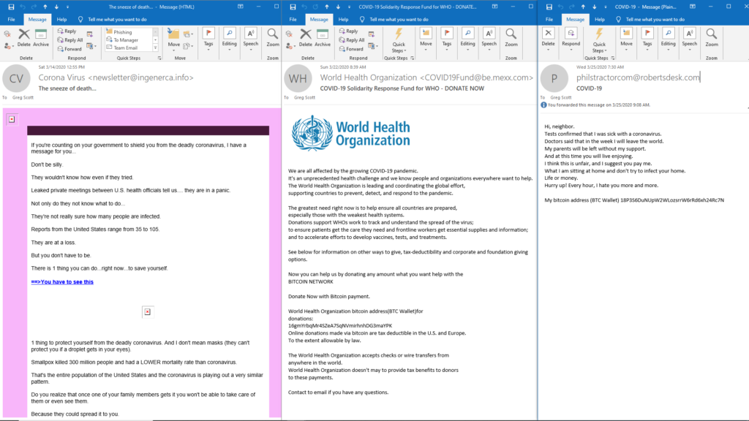749x421 pixels.
Task: Expand the Quick Steps gallery in the 'sneeze of death' window
Action: point(155,48)
